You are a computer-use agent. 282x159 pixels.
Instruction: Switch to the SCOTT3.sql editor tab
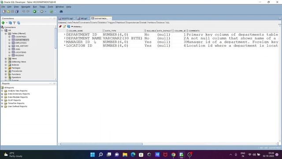pyautogui.click(x=67, y=19)
